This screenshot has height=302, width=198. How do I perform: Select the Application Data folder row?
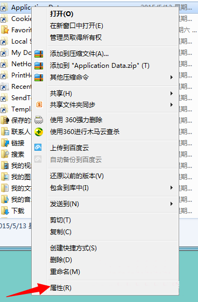99,8
